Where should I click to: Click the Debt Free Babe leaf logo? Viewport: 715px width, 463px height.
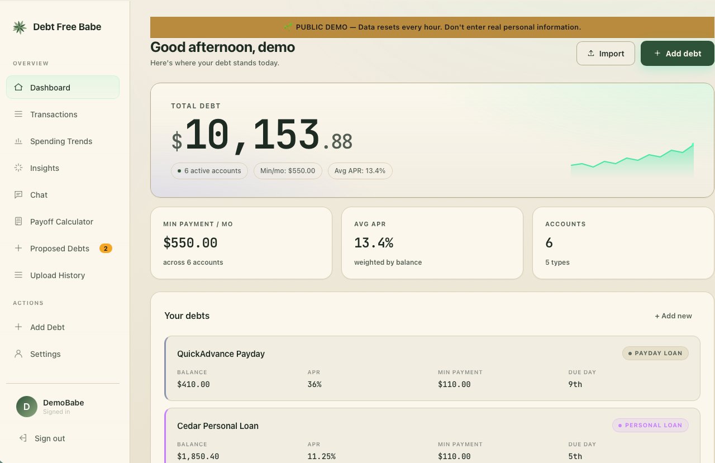click(x=20, y=27)
